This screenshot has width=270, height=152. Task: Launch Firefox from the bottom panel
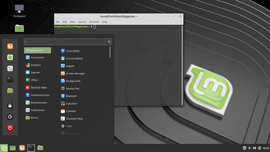[22, 148]
